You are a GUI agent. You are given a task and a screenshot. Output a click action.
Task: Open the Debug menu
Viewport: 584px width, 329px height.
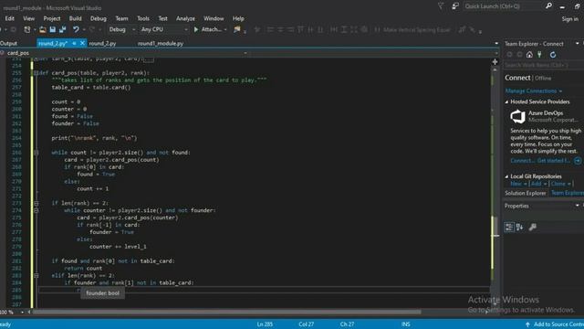pos(99,18)
